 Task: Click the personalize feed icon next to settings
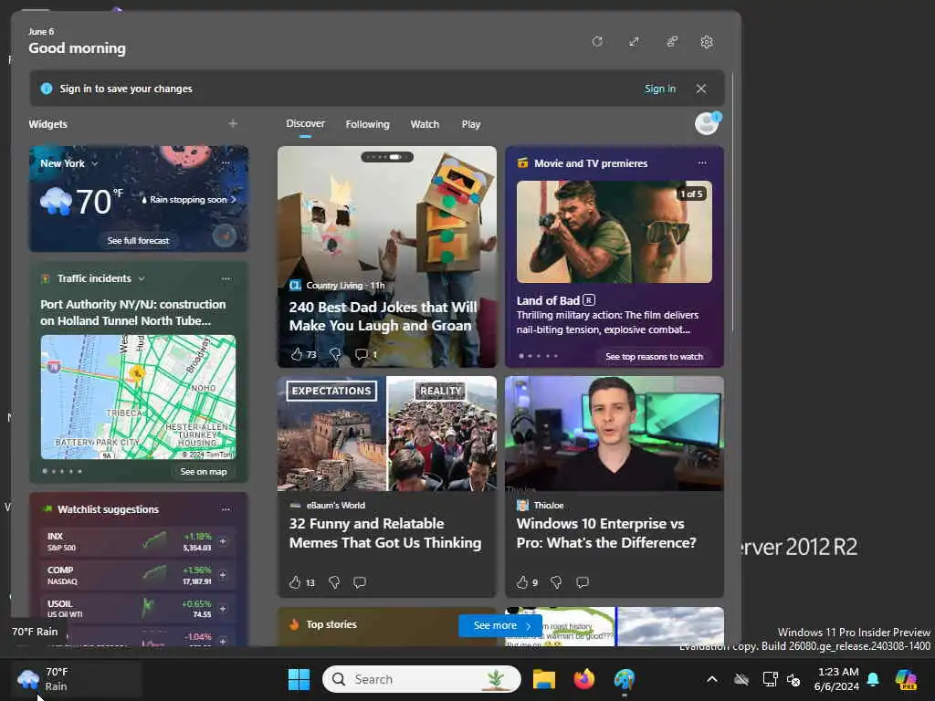pyautogui.click(x=672, y=42)
